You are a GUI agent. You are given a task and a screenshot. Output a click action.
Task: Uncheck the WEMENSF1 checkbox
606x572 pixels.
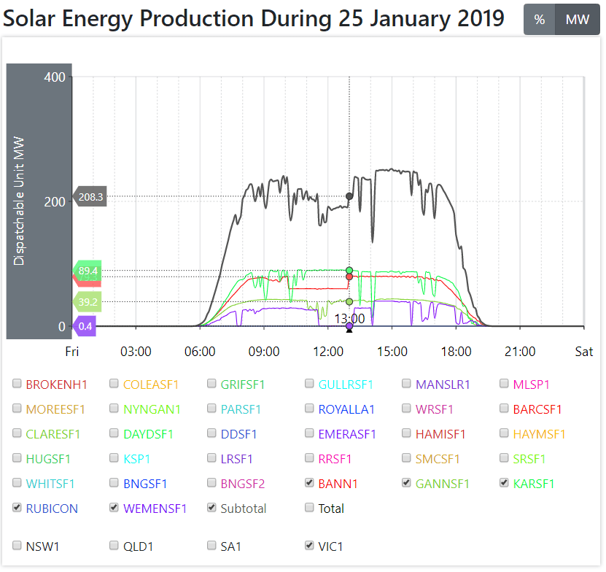[x=114, y=509]
